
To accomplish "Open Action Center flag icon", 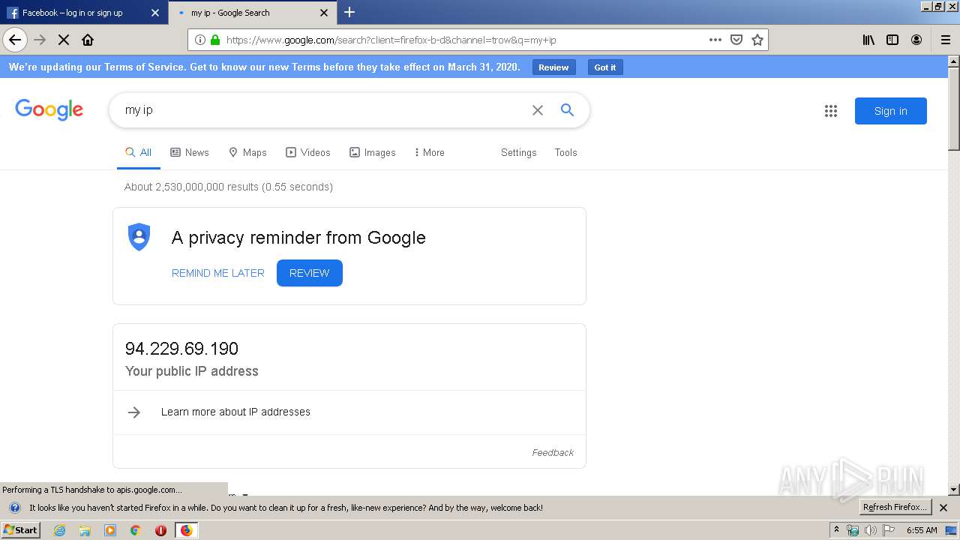I will pyautogui.click(x=888, y=530).
